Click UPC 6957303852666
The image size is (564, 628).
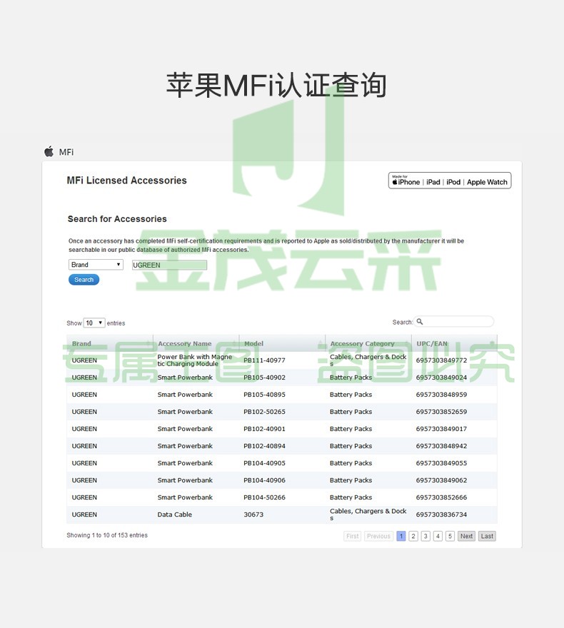(441, 497)
